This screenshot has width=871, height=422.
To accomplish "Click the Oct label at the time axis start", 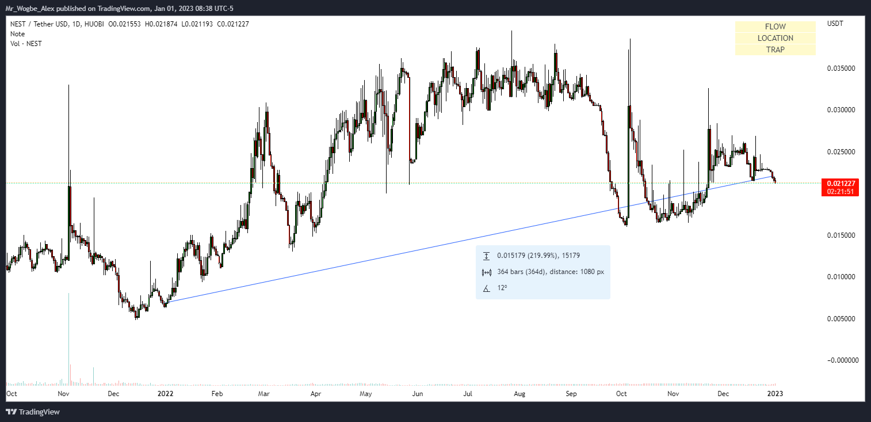I will (11, 394).
